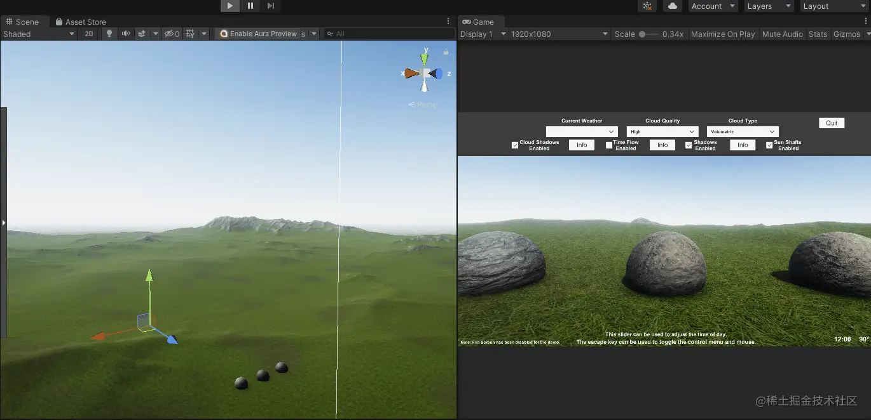Toggle Maximize On Play

(723, 34)
